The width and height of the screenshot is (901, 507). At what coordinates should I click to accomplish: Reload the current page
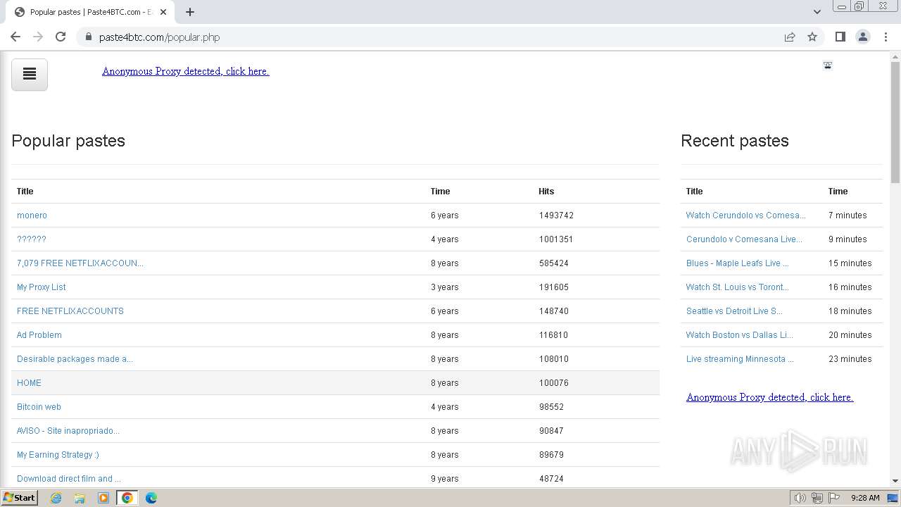tap(61, 37)
